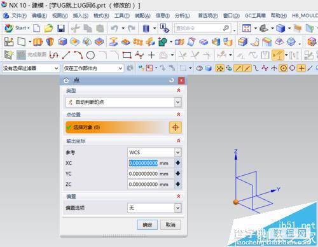Open the selection filter dropdown
Screen dimensions: 318x247
click(31, 68)
